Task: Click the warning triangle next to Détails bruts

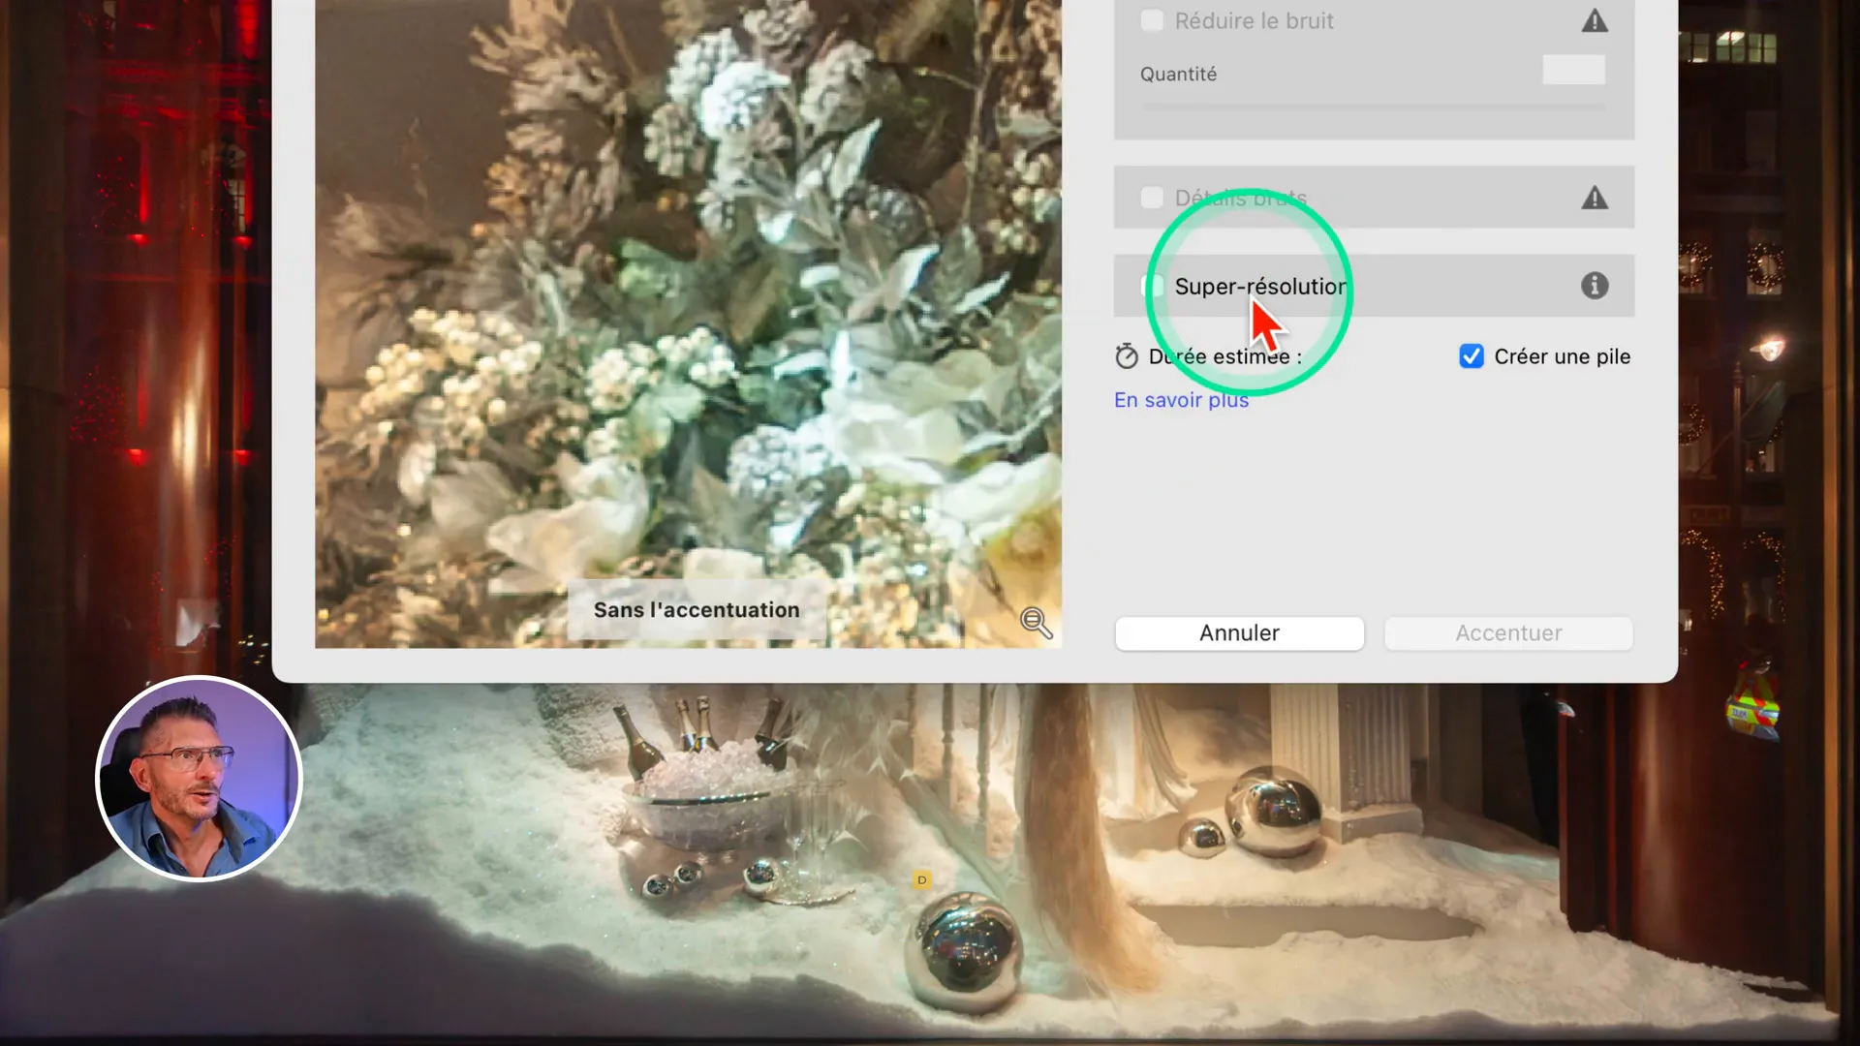Action: (1595, 199)
